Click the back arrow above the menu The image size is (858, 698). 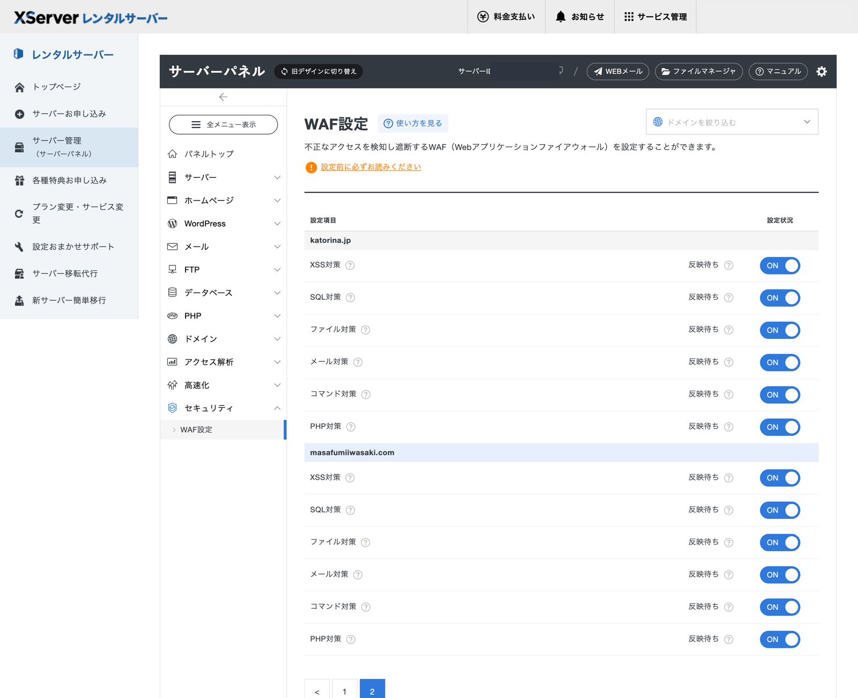click(x=223, y=97)
